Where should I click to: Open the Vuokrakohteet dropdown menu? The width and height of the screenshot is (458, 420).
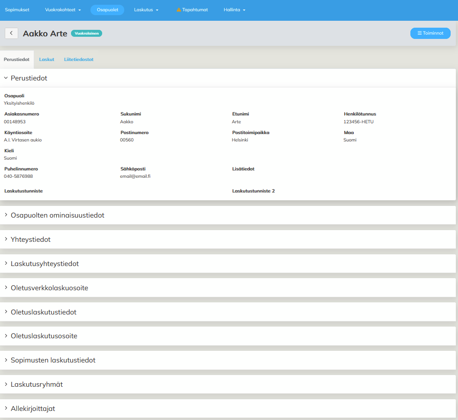63,10
